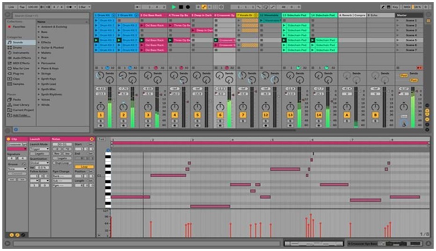Select the 7 Vocals track header
The width and height of the screenshot is (436, 251).
tap(247, 15)
